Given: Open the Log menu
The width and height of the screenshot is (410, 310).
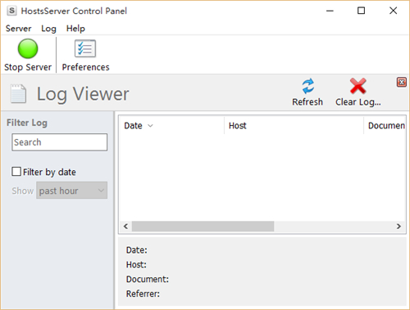Looking at the screenshot, I should coord(48,29).
